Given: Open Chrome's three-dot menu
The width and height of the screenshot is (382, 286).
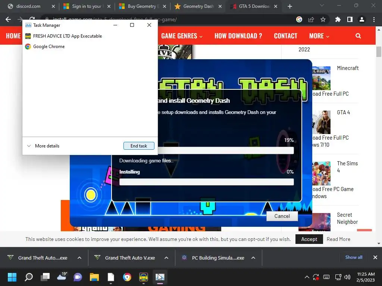Looking at the screenshot, I should click(x=374, y=19).
